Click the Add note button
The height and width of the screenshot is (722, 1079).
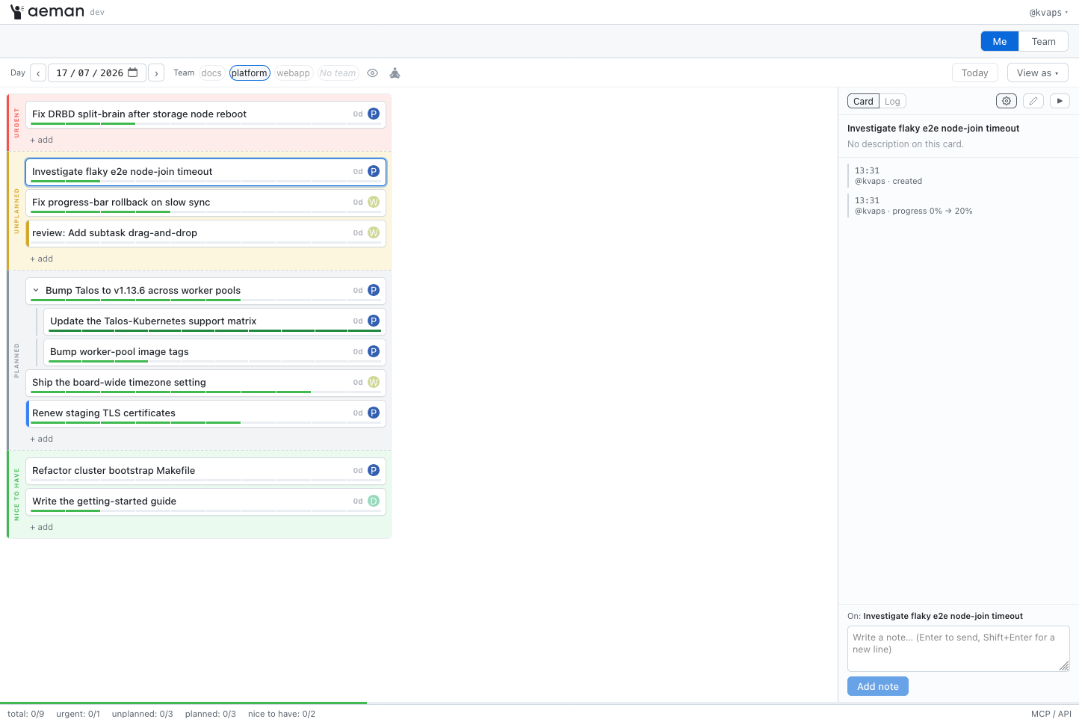[x=877, y=686]
